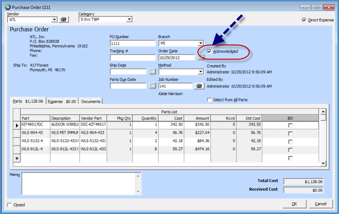The height and width of the screenshot is (214, 339).
Task: Click the Purchase Order app icon in title bar
Action: 8,7
